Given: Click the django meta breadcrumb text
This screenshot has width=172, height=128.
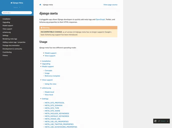Looking at the screenshot, I should click(48, 4).
